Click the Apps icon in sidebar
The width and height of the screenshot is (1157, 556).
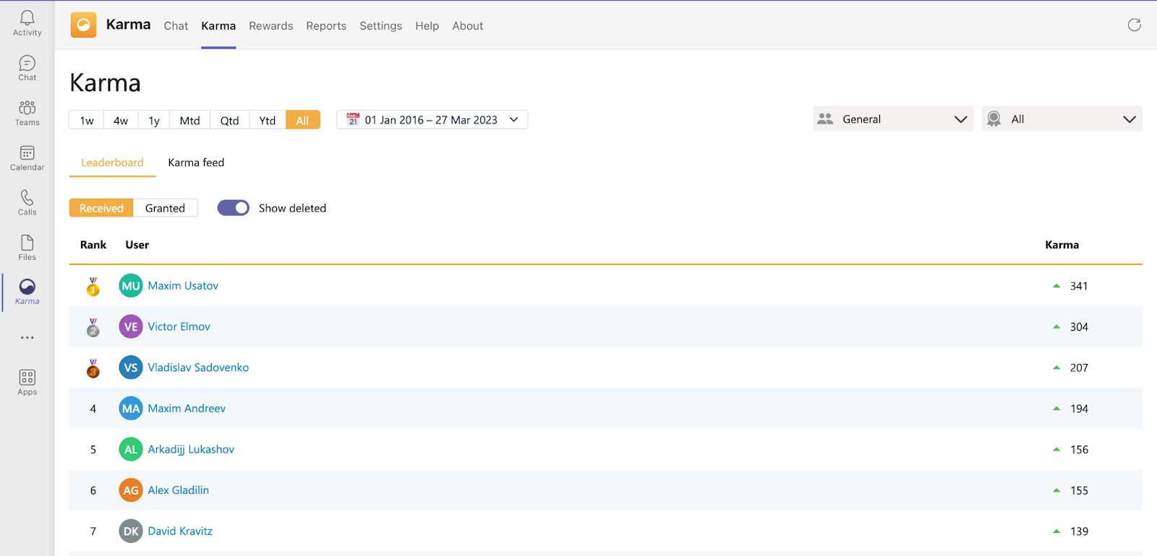[27, 382]
